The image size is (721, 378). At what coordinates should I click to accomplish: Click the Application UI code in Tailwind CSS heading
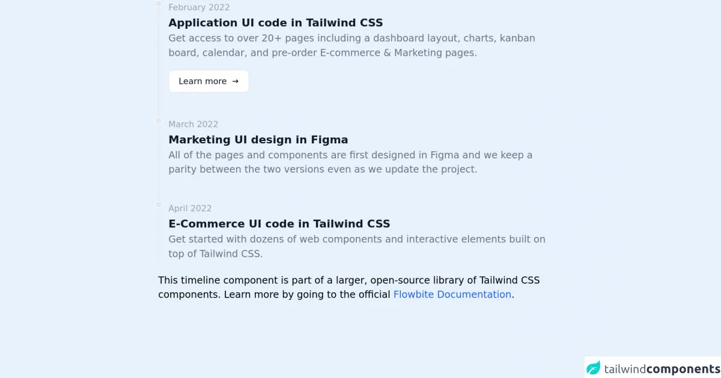[x=275, y=23]
